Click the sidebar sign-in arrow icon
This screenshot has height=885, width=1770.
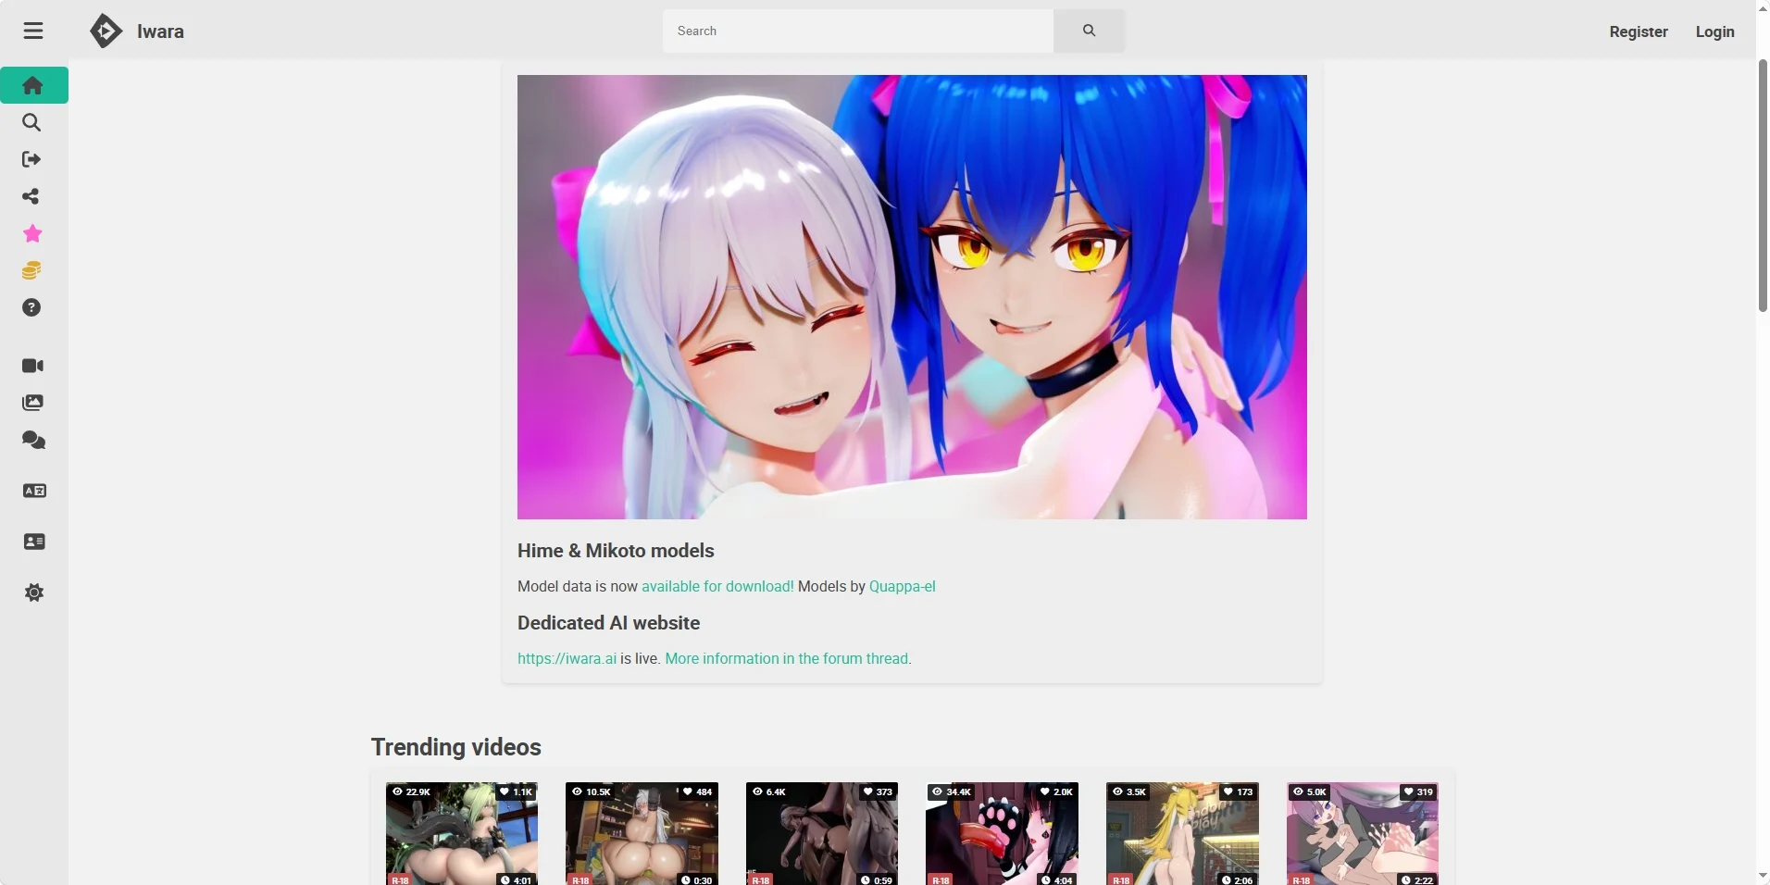click(x=32, y=159)
